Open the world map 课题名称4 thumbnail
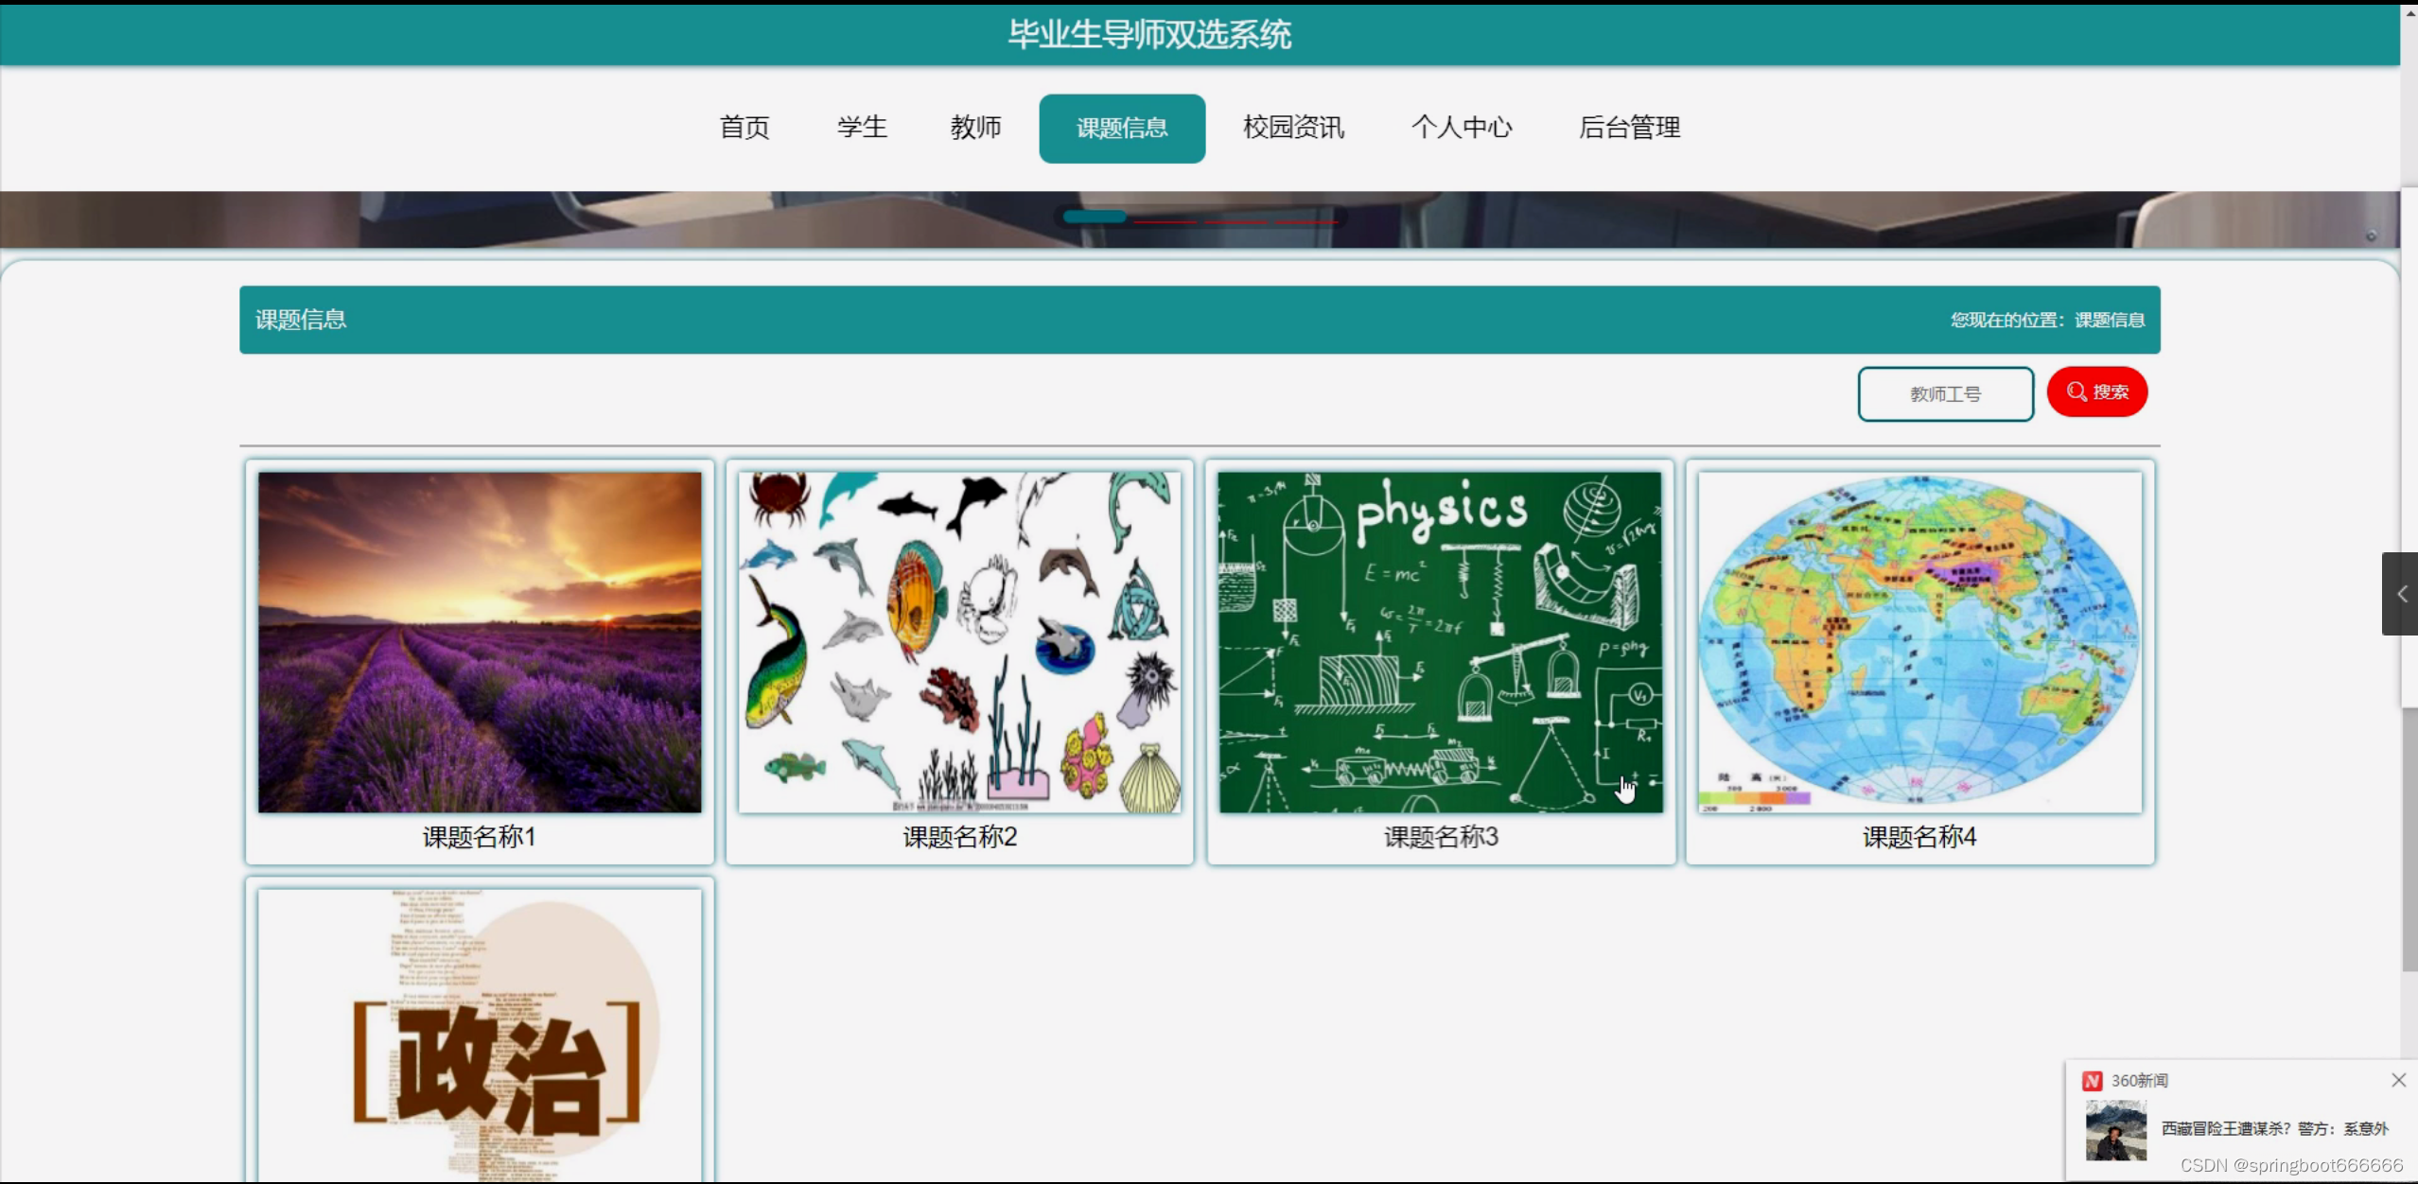This screenshot has height=1184, width=2418. (x=1919, y=642)
